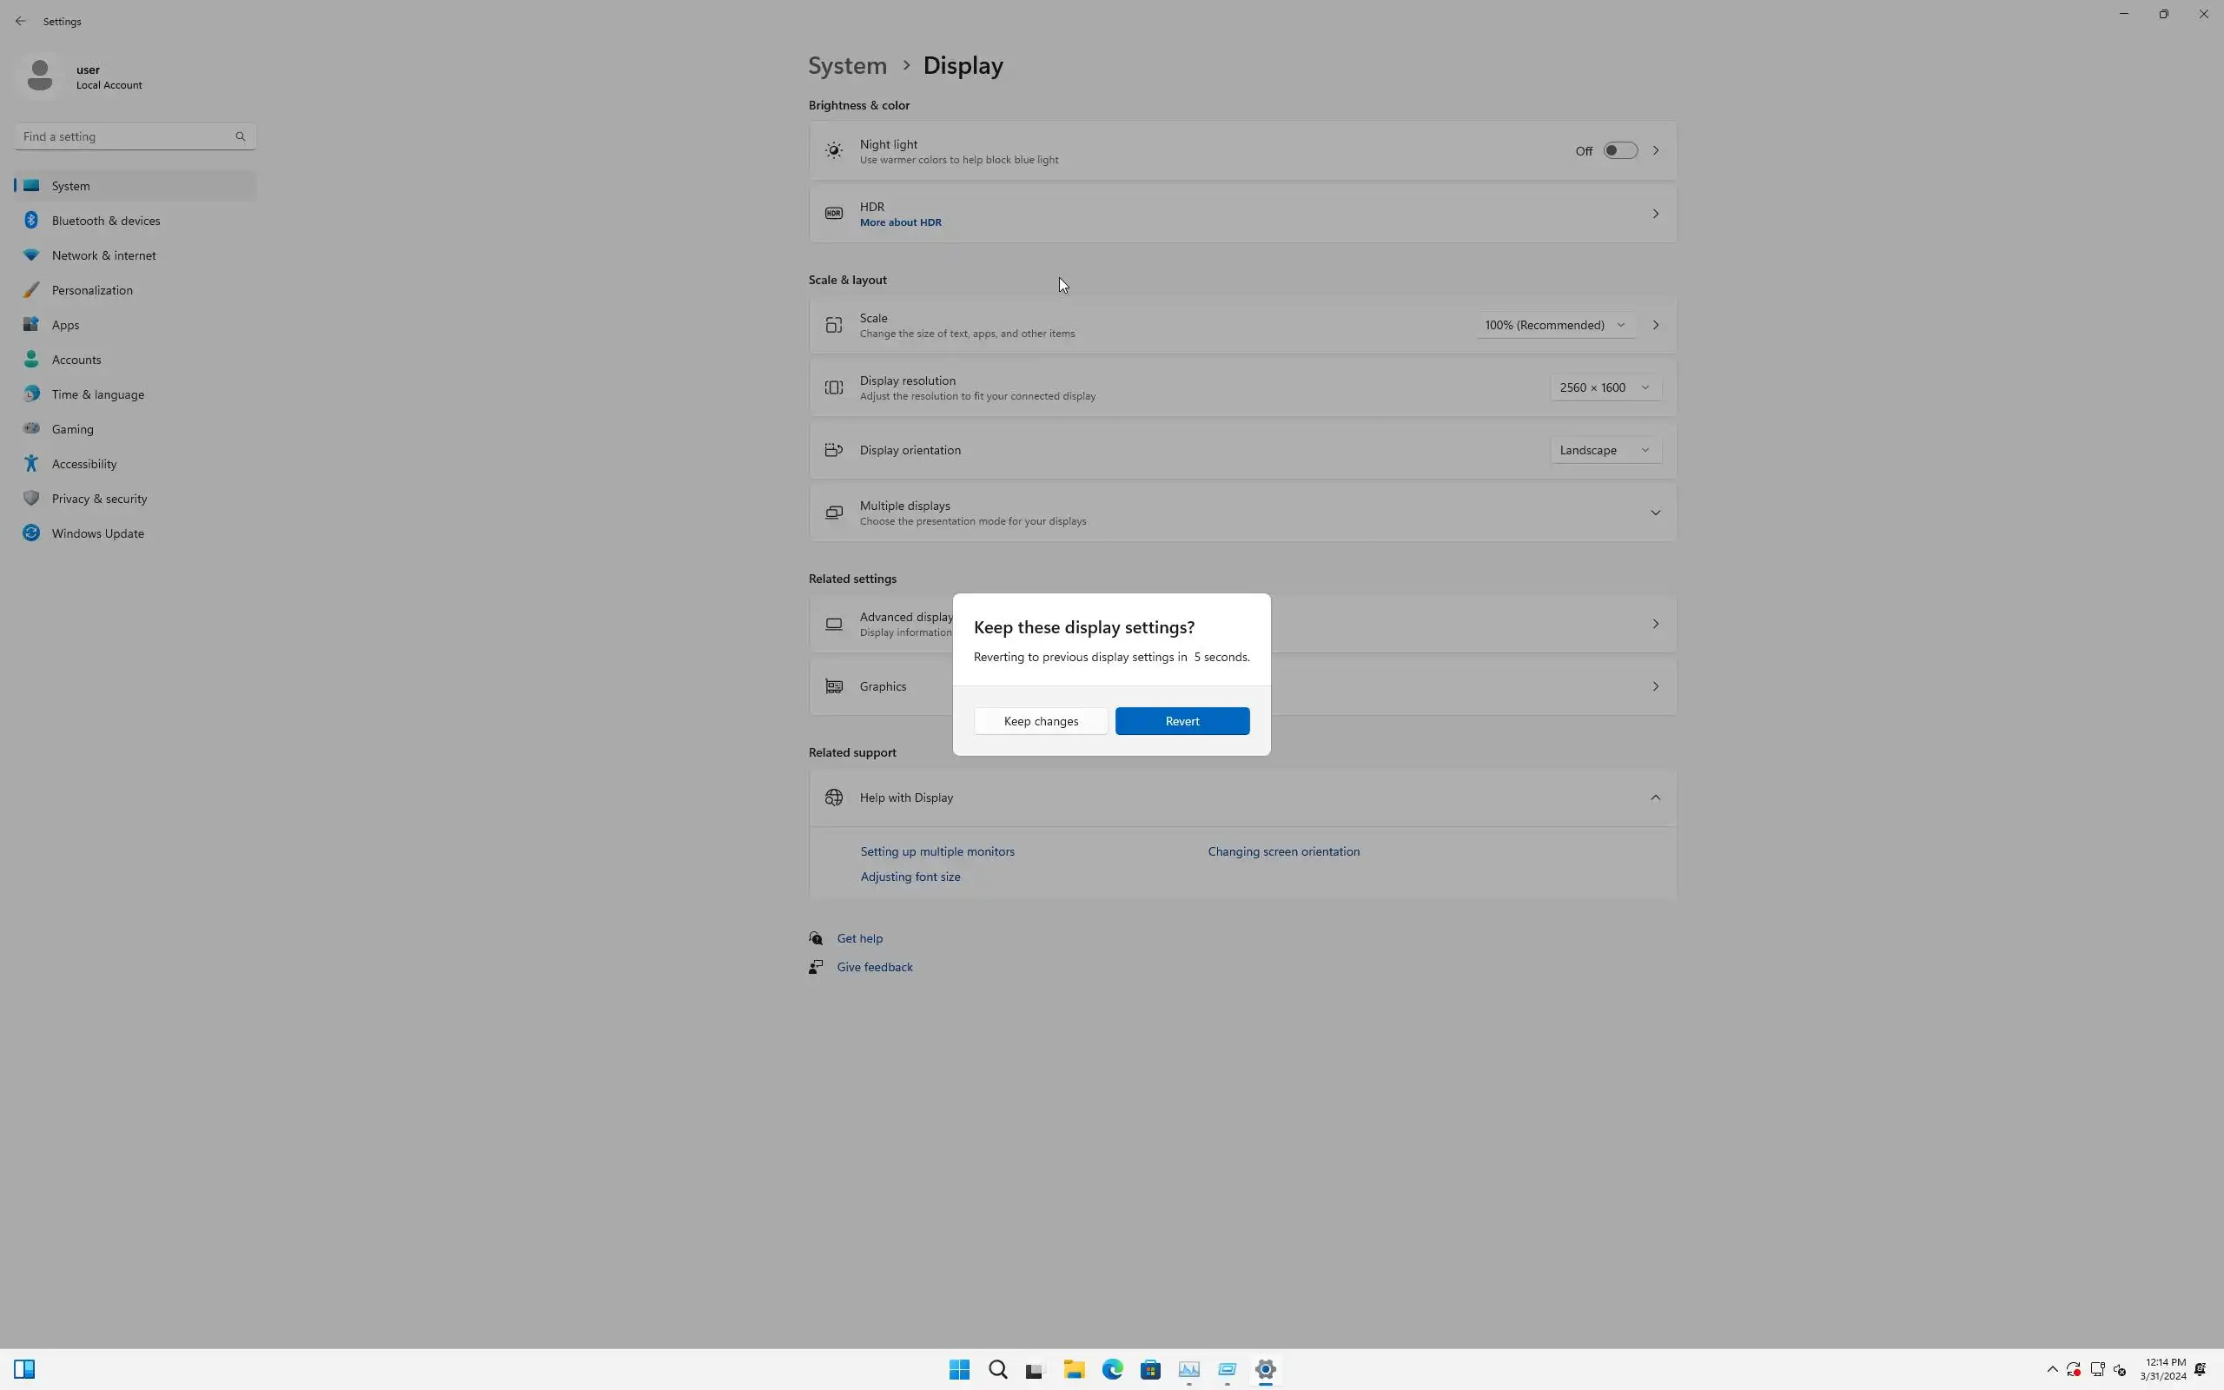The image size is (2224, 1390).
Task: Open the Changing screen orientation link
Action: click(1283, 852)
